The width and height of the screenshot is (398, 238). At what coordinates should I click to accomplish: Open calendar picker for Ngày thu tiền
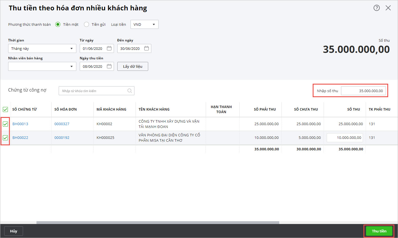[x=109, y=66]
